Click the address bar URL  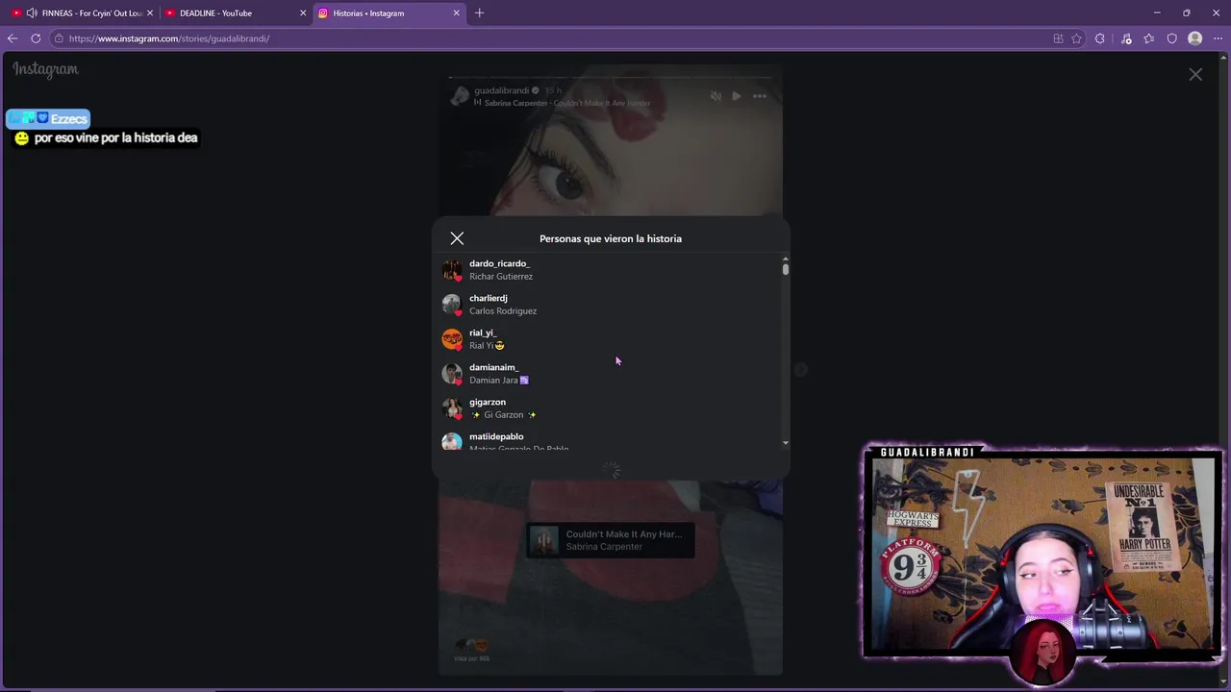tap(169, 38)
